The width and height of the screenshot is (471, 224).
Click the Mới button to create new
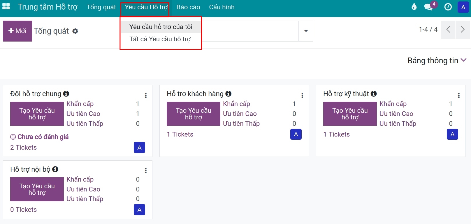(17, 31)
